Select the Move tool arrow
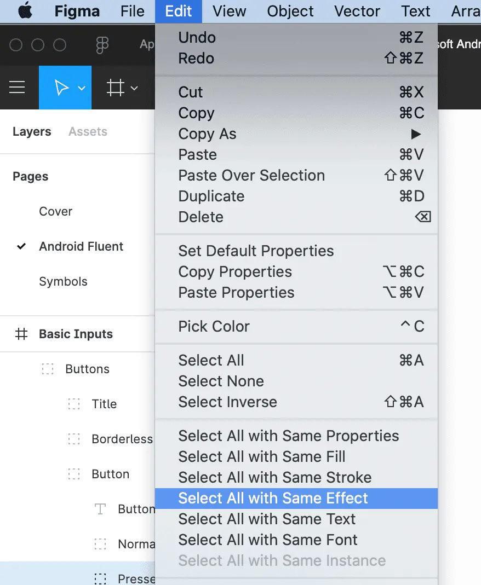This screenshot has width=481, height=585. (x=61, y=88)
